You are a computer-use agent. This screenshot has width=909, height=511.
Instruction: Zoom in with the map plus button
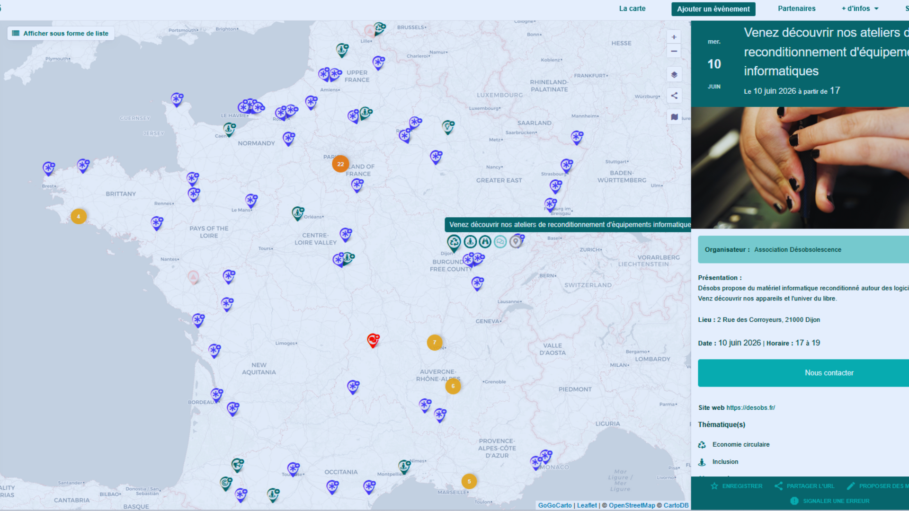point(674,37)
